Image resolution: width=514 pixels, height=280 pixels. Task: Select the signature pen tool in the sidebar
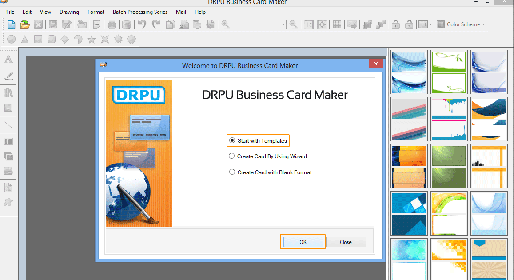8,76
